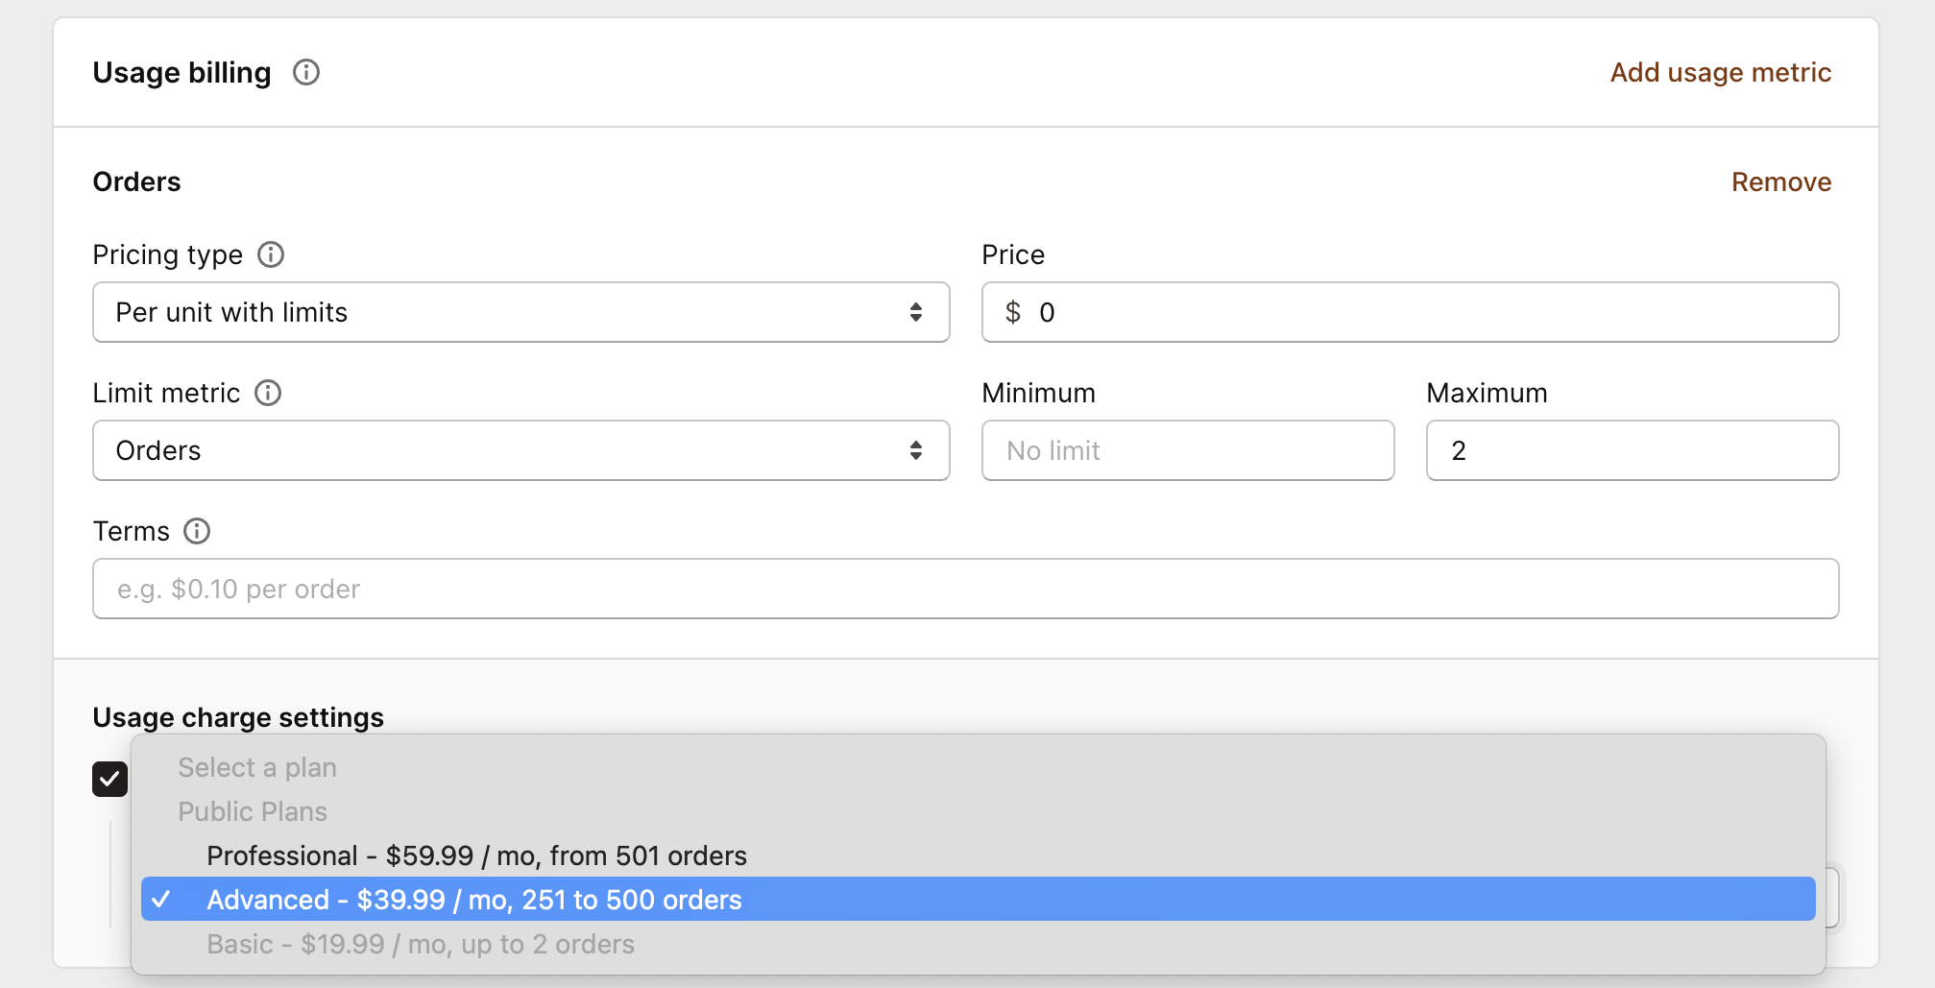
Task: Click the Minimum 'No limit' field
Action: pyautogui.click(x=1187, y=450)
